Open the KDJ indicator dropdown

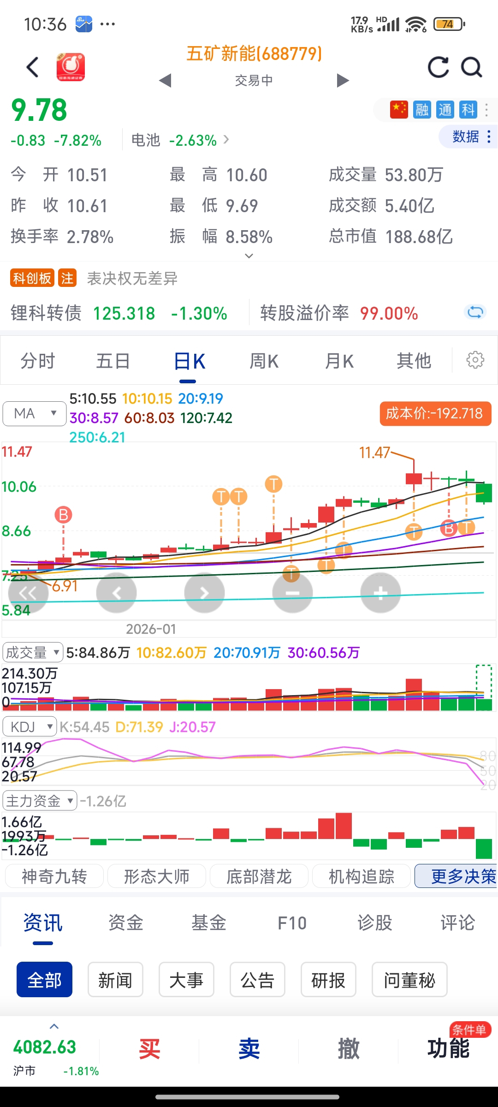point(30,727)
